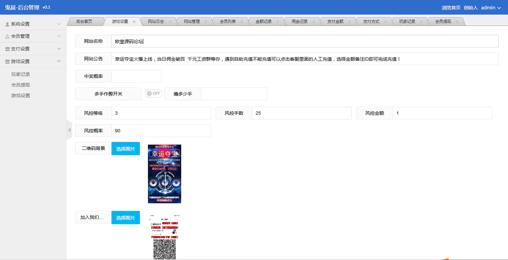Open the 浏览首页 link

click(451, 7)
